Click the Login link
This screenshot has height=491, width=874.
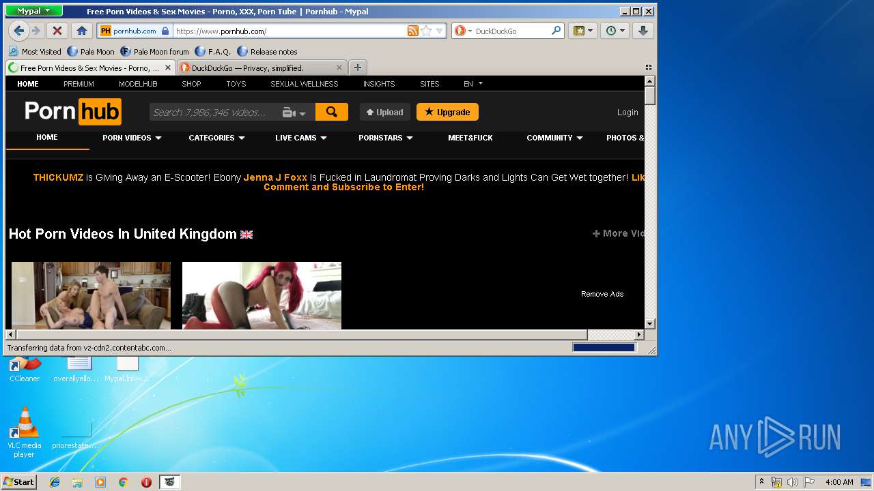(628, 113)
